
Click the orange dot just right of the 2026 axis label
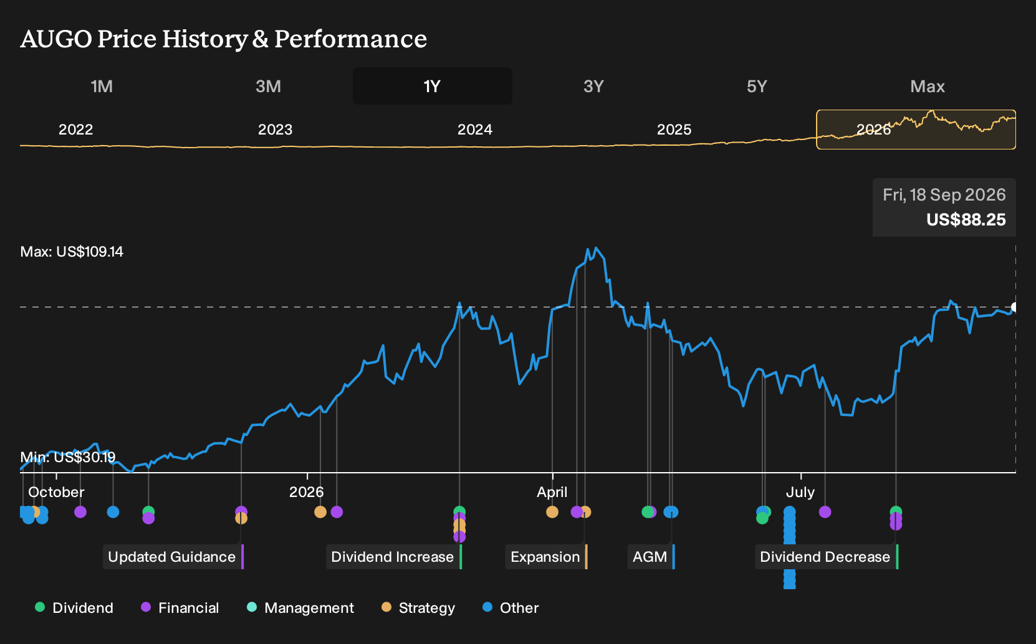coord(320,512)
